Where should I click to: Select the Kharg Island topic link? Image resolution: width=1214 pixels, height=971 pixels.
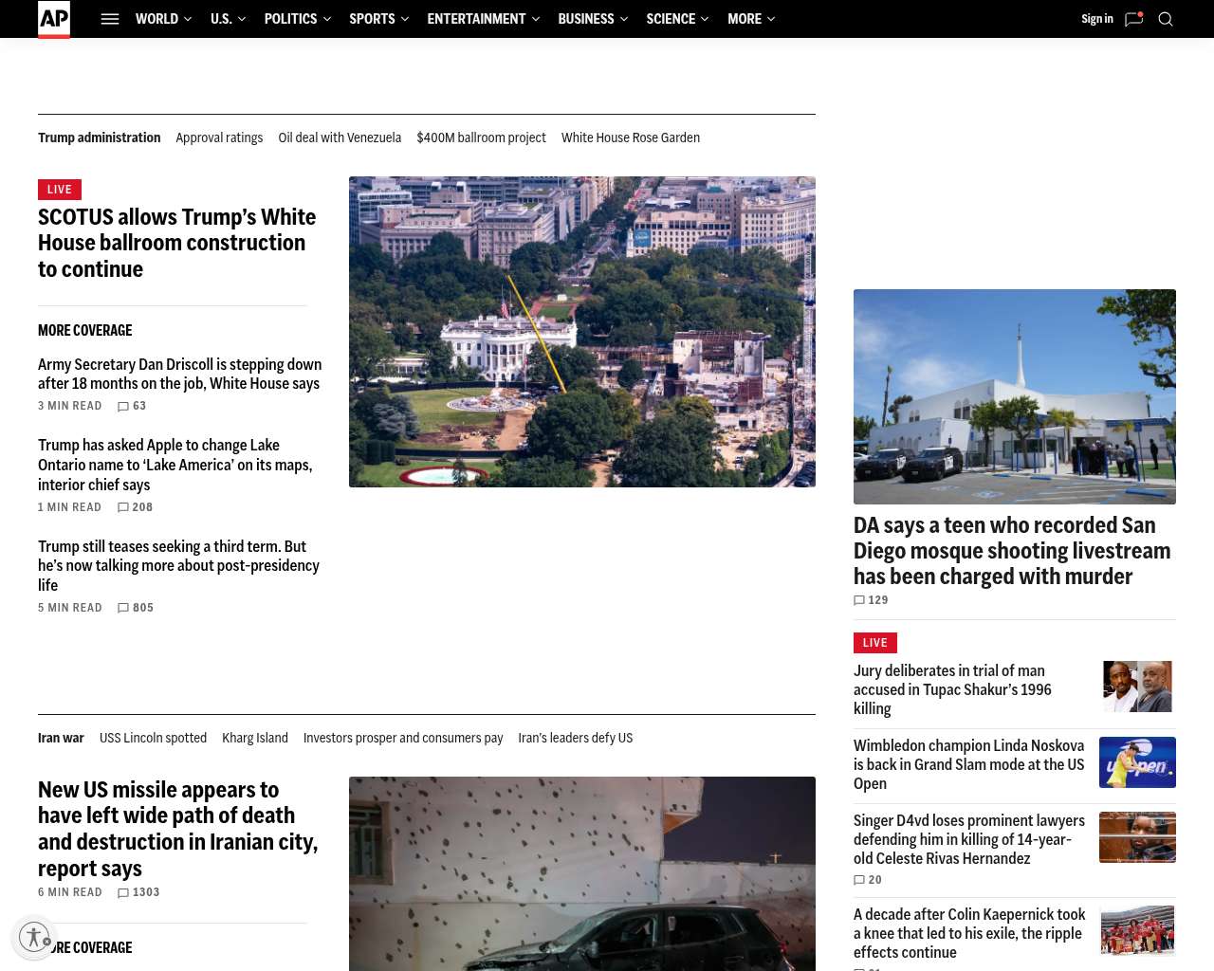click(x=255, y=738)
